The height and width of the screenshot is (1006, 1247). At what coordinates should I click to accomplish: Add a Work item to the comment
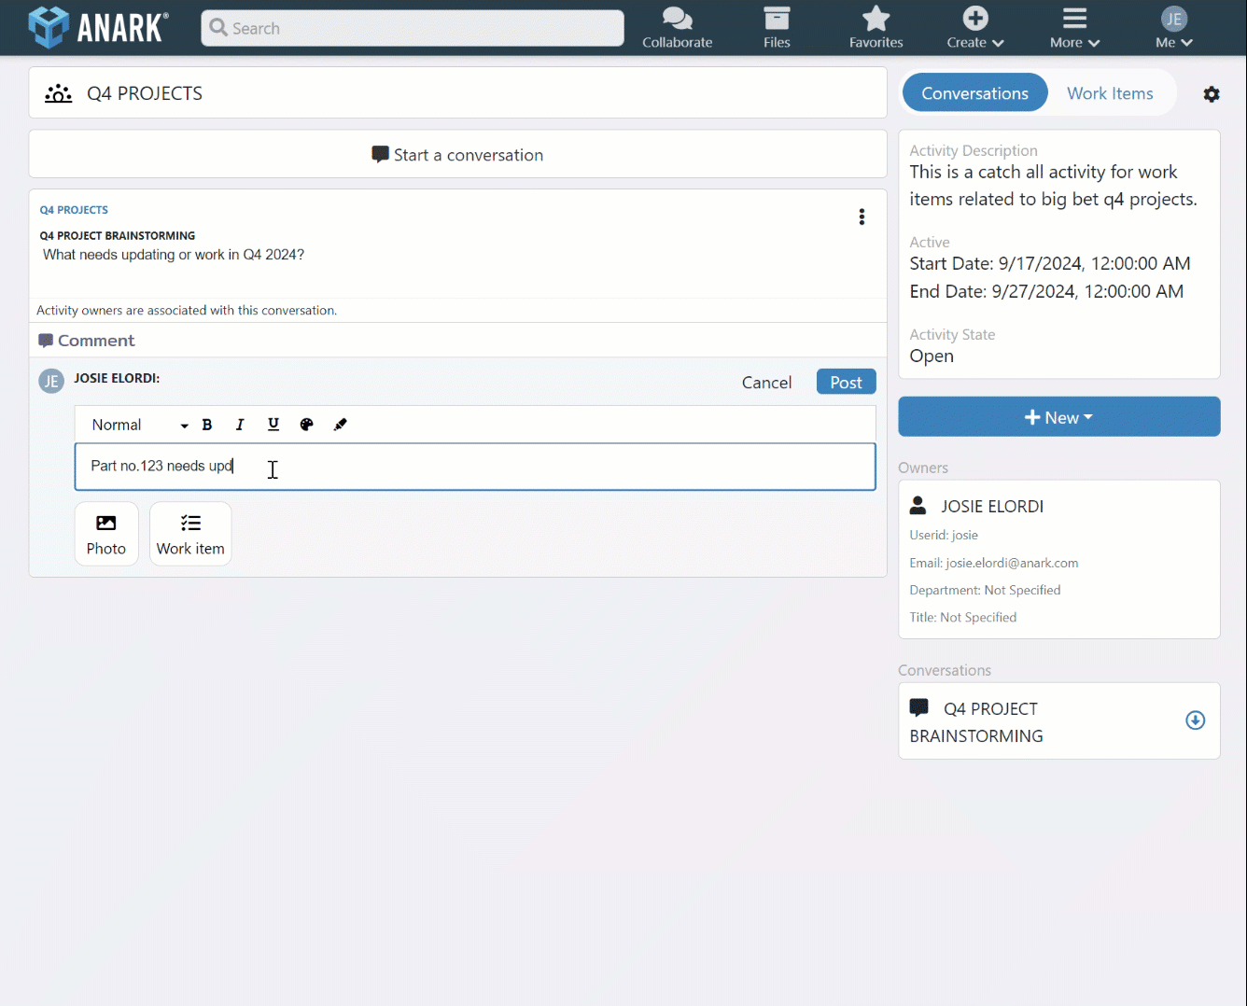190,534
